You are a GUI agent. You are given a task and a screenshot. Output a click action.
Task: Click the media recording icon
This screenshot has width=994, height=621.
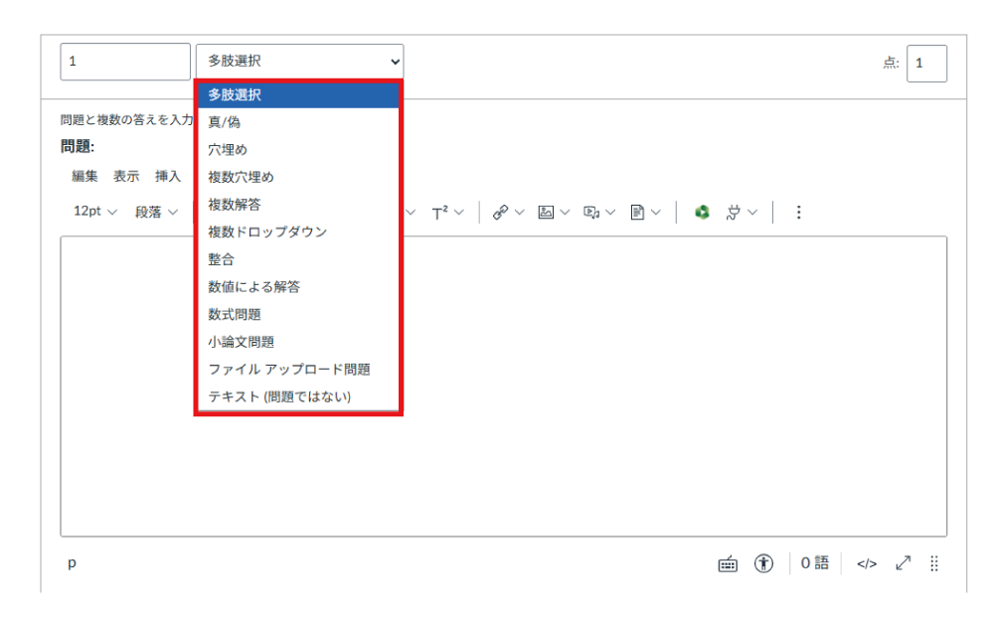point(590,212)
